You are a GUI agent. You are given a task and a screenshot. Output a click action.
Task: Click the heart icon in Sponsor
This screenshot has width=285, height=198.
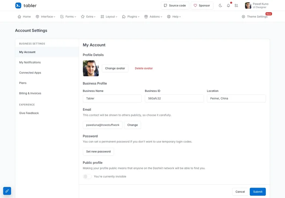tap(195, 6)
